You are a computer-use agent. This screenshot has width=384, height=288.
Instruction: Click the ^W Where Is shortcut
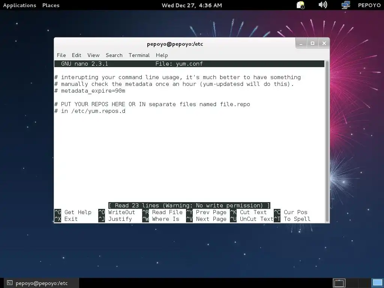click(x=160, y=219)
